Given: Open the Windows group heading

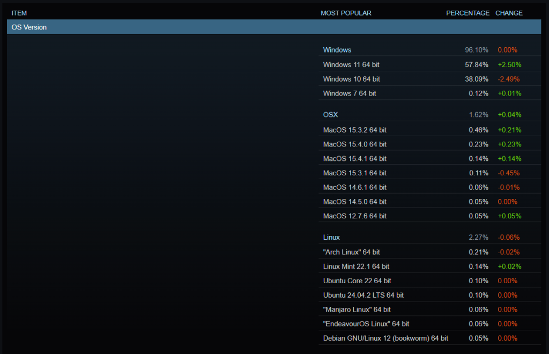Looking at the screenshot, I should (337, 50).
